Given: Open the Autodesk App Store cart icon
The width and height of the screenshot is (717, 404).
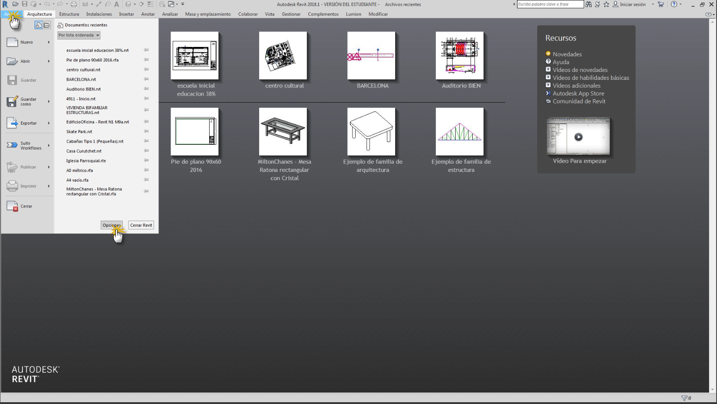Looking at the screenshot, I should 661,4.
